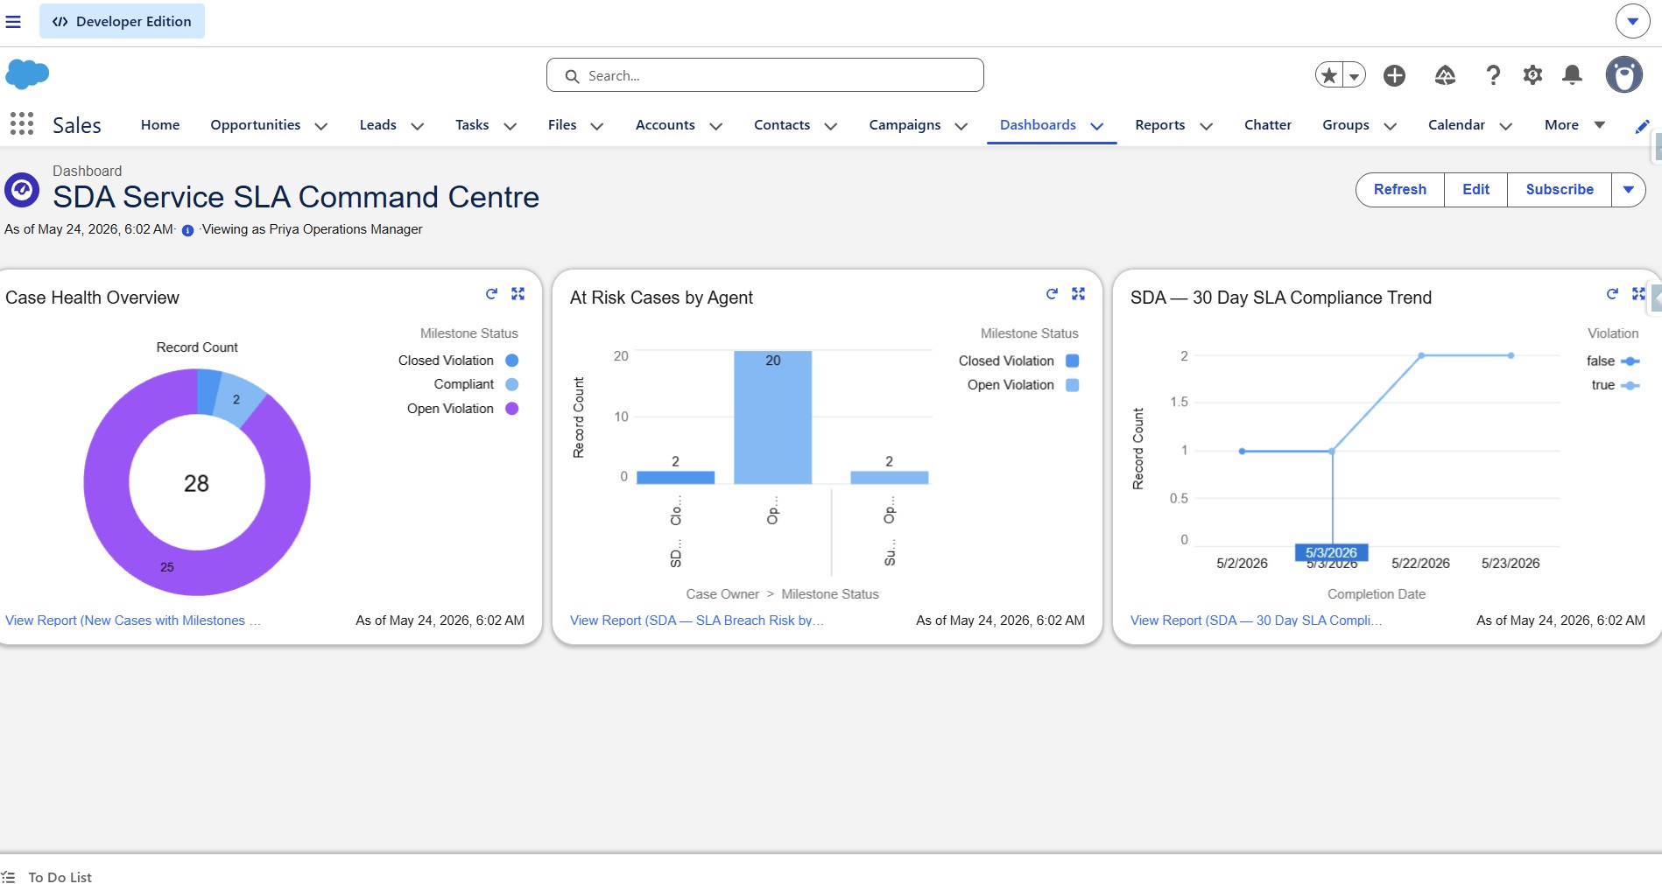Click the 5/3/2026 highlighted axis marker
This screenshot has height=884, width=1662.
coord(1331,552)
